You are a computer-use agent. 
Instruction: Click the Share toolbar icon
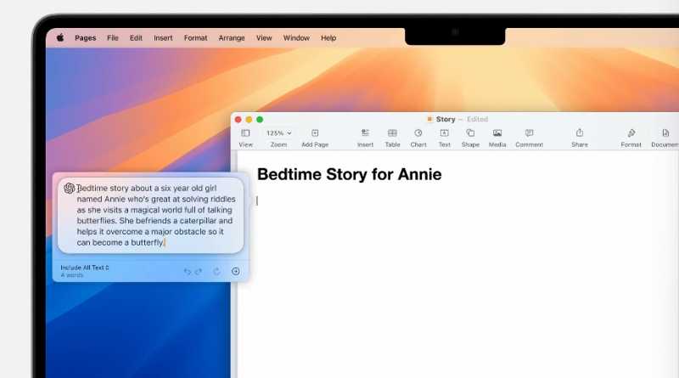click(x=580, y=133)
